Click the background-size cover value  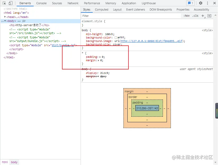click(x=117, y=44)
